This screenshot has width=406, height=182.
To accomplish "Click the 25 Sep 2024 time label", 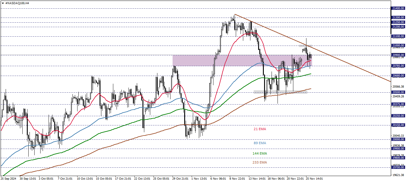I will click(x=9, y=179).
